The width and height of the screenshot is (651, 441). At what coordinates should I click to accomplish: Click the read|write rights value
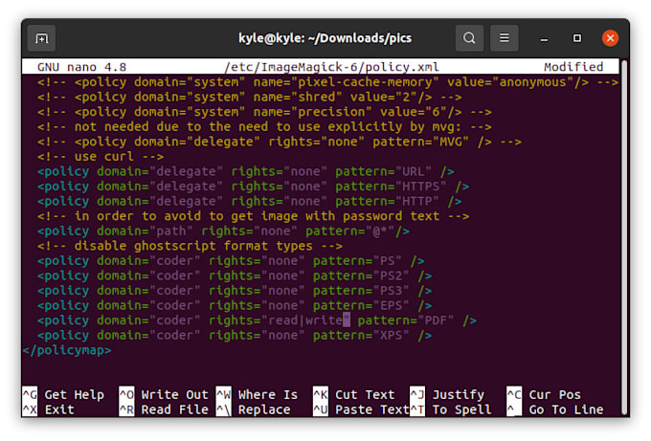[x=305, y=320]
